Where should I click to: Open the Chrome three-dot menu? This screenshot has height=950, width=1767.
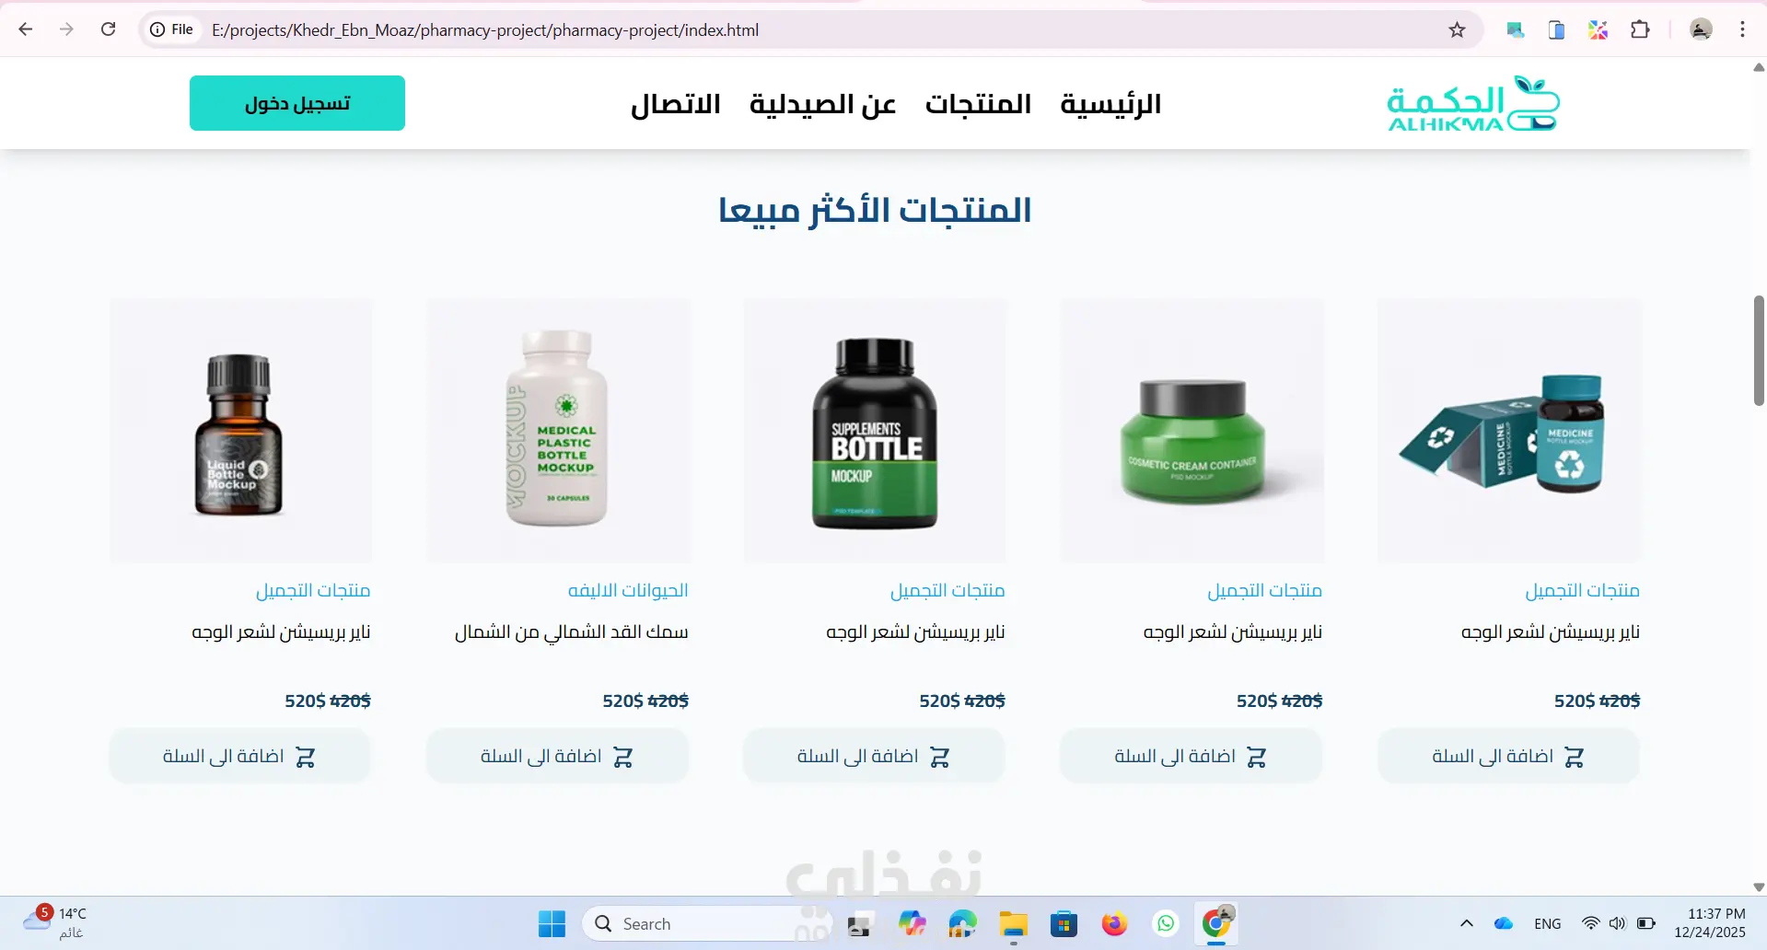[1742, 29]
